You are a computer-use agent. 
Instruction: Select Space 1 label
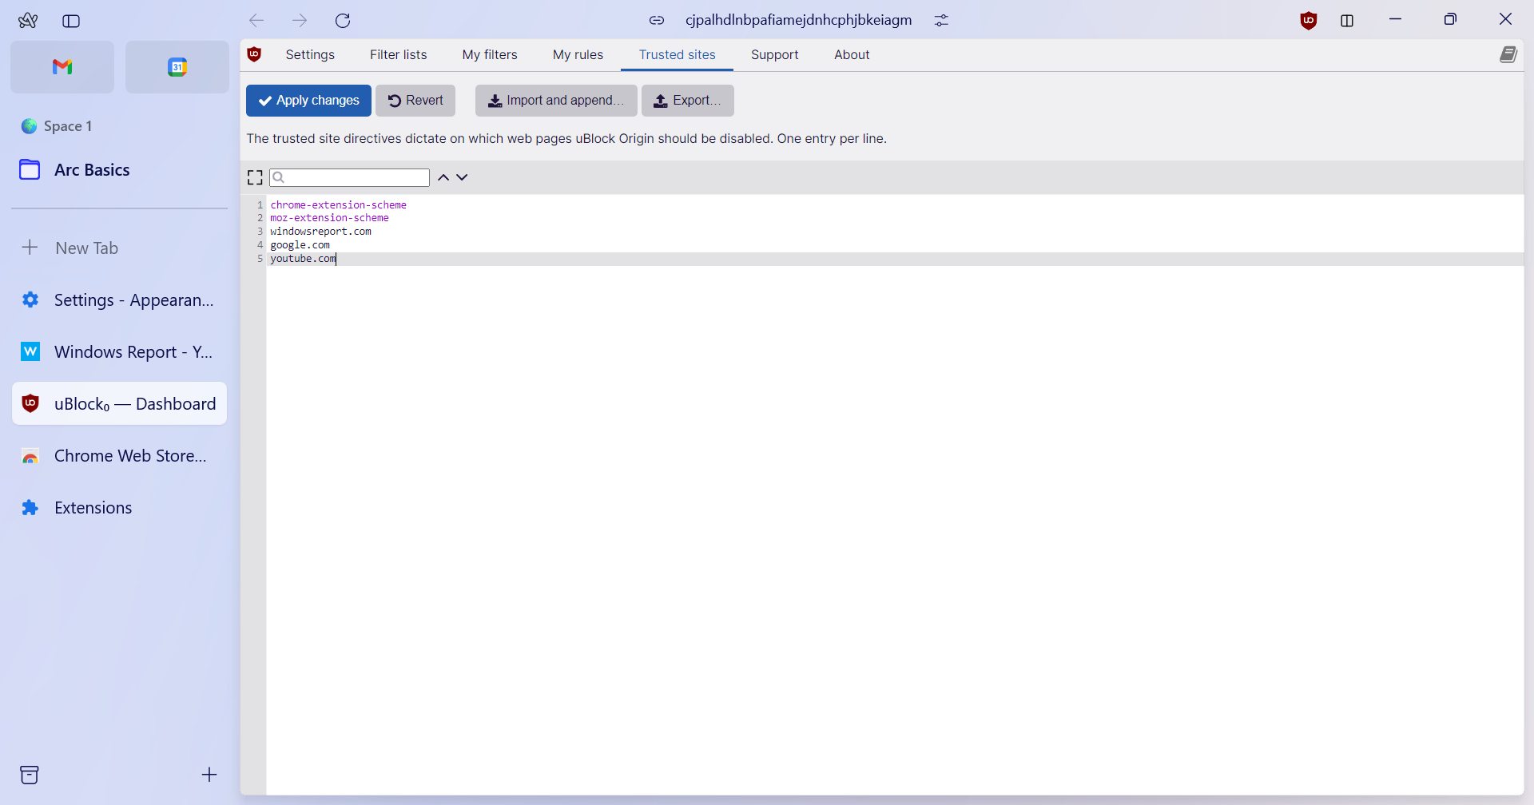point(68,126)
